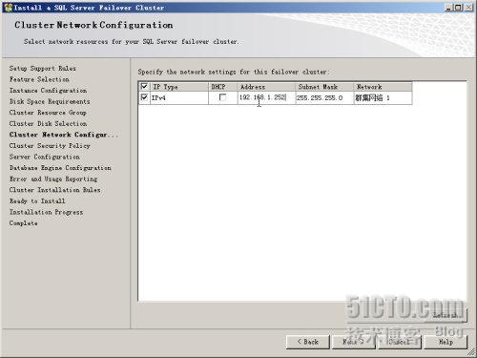Select the Cluster Network Configuration step
The height and width of the screenshot is (358, 477).
64,135
